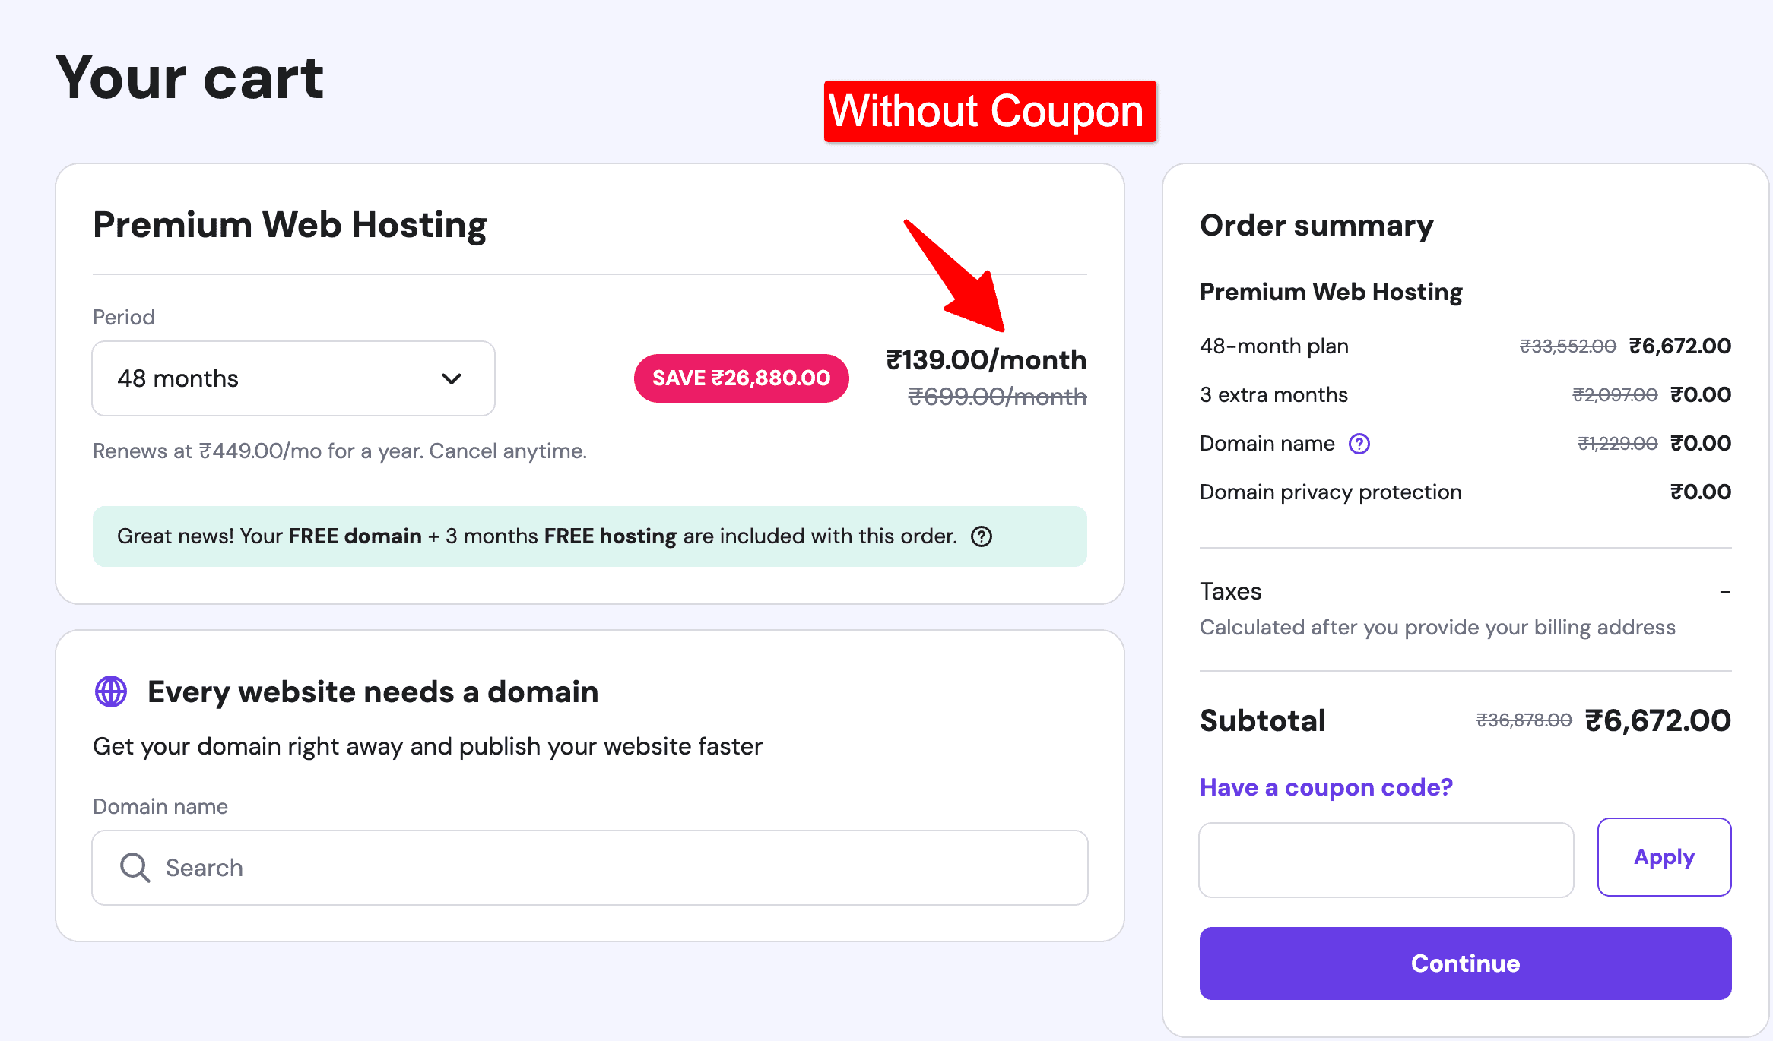The image size is (1773, 1041).
Task: Click the Subtotal amount ₹6,672.00
Action: [x=1657, y=720]
